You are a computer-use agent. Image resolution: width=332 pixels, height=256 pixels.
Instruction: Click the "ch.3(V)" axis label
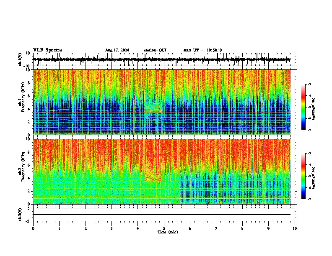[20, 215]
